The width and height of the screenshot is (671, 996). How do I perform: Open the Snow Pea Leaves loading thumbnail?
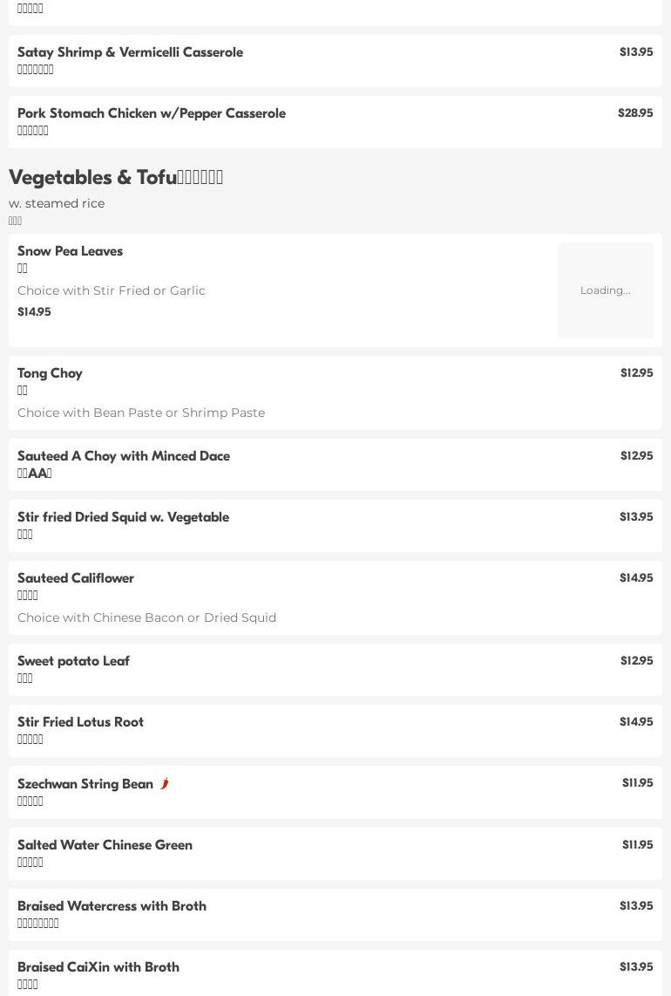pyautogui.click(x=605, y=290)
